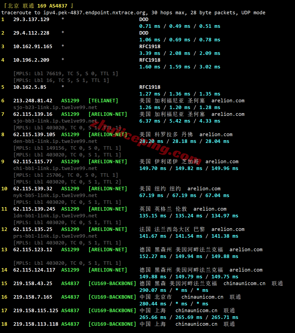Select IP address 62.115.123.12
The image size is (295, 333).
coord(33,249)
